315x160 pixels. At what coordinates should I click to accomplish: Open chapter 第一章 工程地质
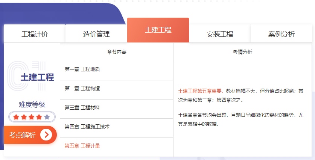(x=82, y=69)
